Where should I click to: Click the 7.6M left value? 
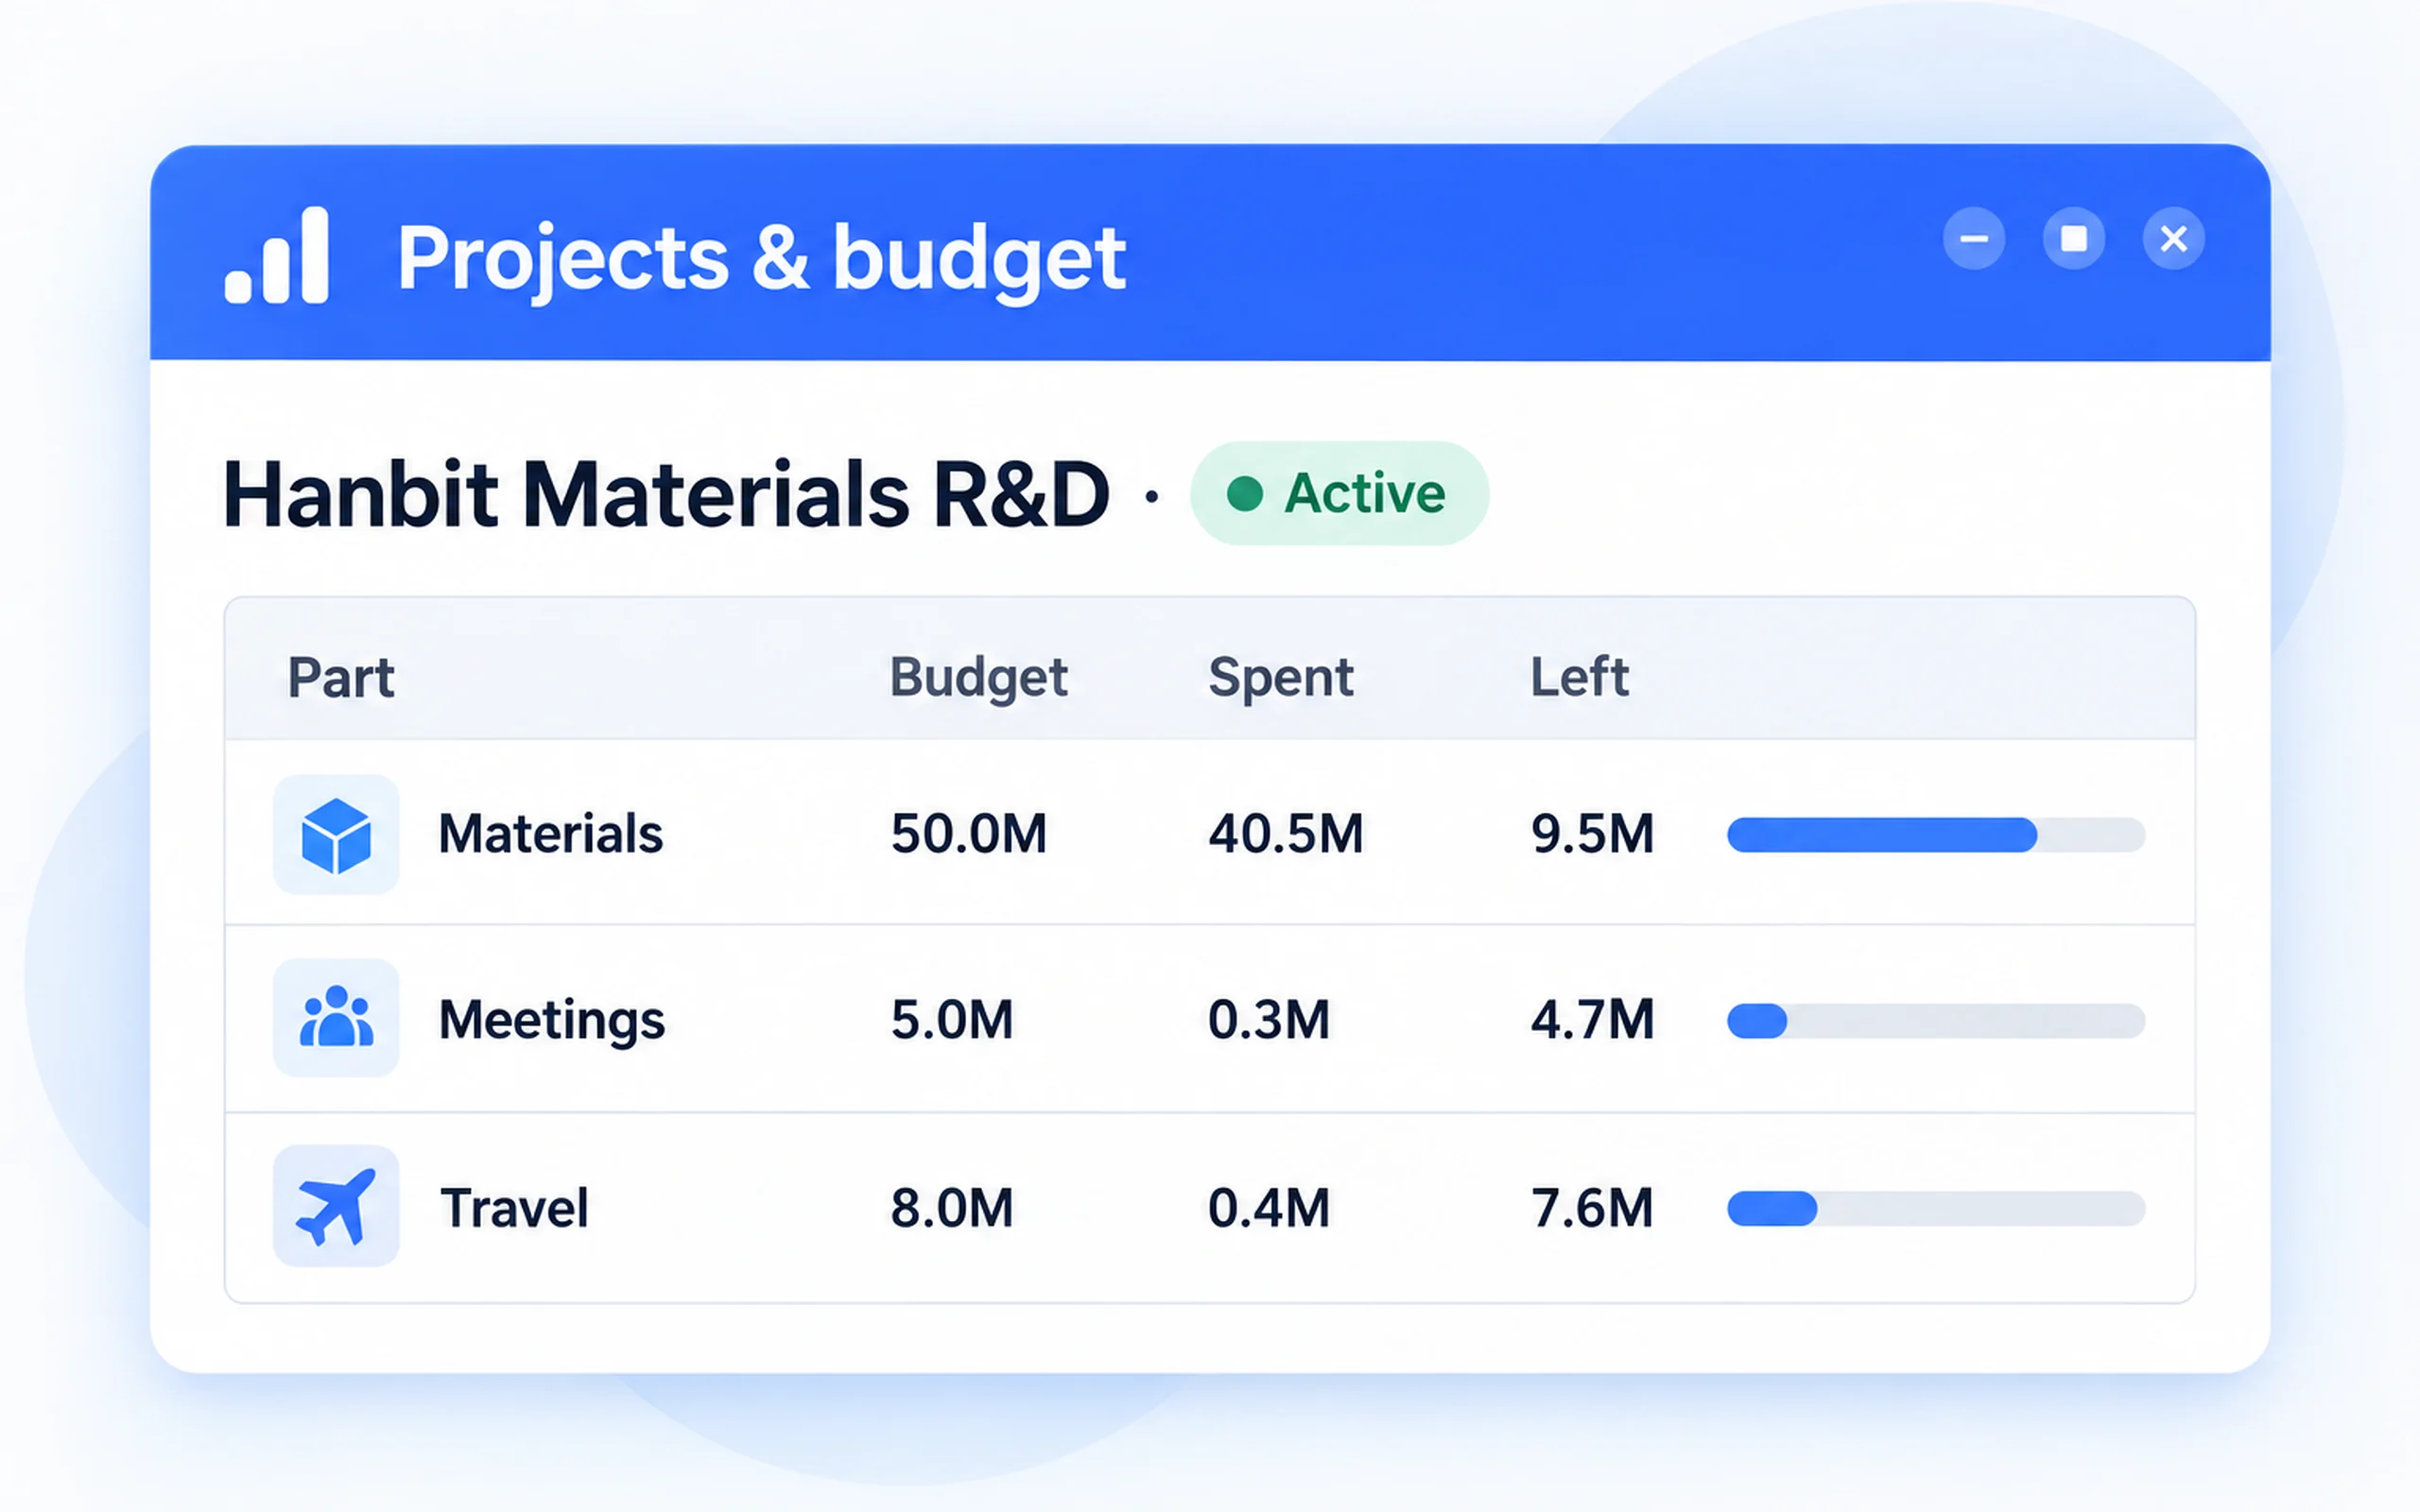tap(1593, 1208)
